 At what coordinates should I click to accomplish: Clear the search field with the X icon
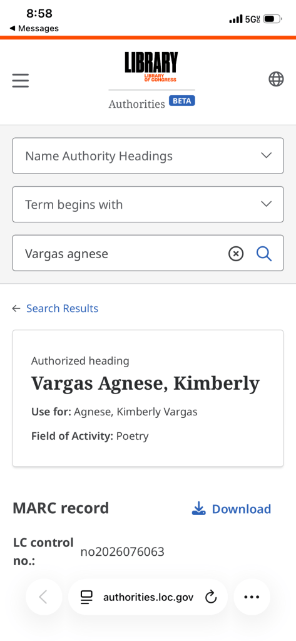pos(236,254)
